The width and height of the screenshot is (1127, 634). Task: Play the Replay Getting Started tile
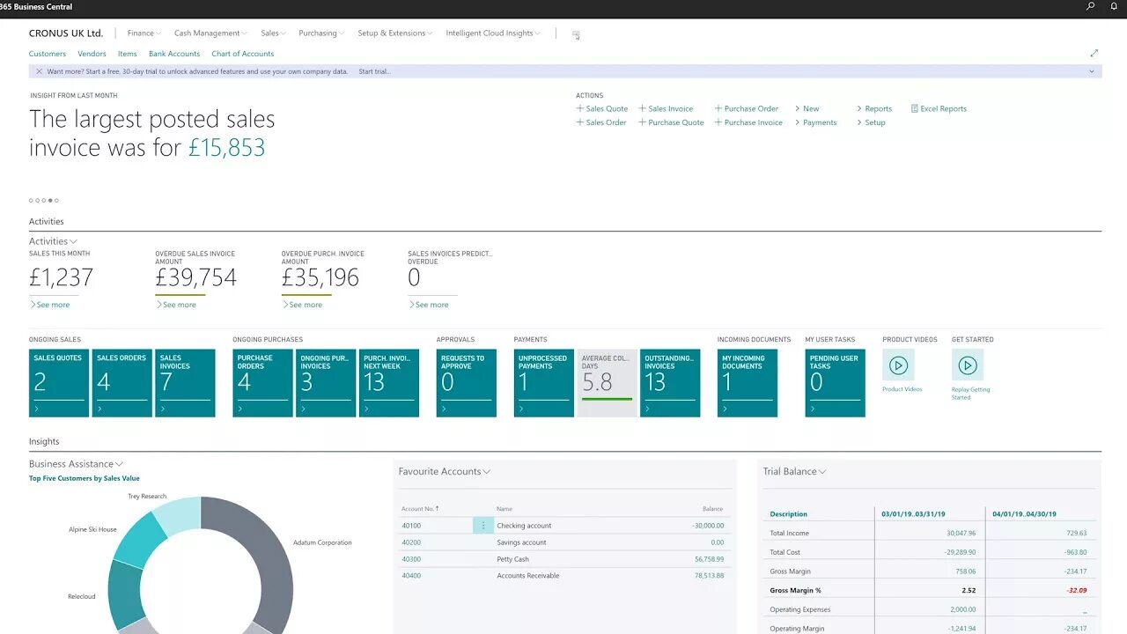pos(967,365)
